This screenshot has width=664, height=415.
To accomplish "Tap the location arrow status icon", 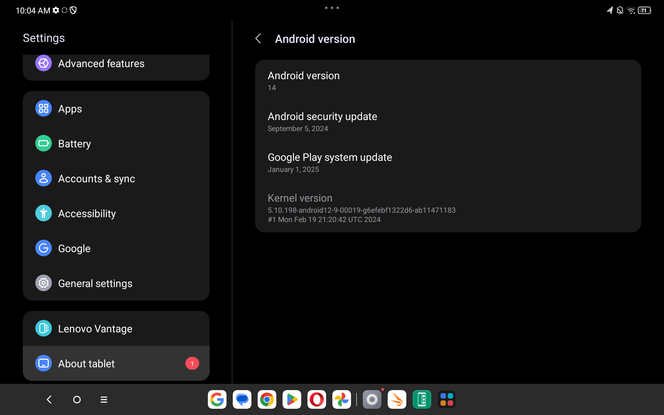I will (610, 10).
